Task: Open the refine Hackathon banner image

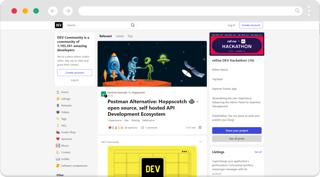Action: 237,44
